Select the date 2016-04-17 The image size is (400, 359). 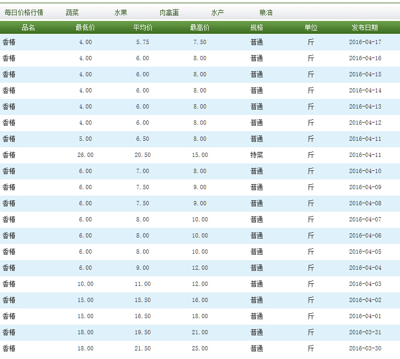point(365,42)
